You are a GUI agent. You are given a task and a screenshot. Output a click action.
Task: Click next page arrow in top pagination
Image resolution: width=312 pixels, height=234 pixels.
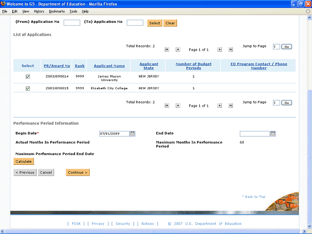(219, 50)
